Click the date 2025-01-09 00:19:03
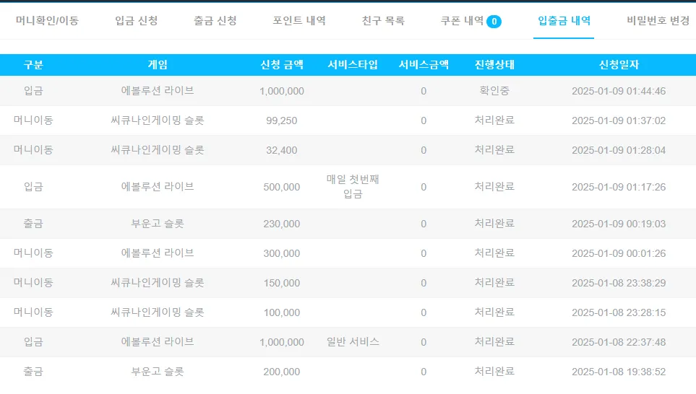 619,224
